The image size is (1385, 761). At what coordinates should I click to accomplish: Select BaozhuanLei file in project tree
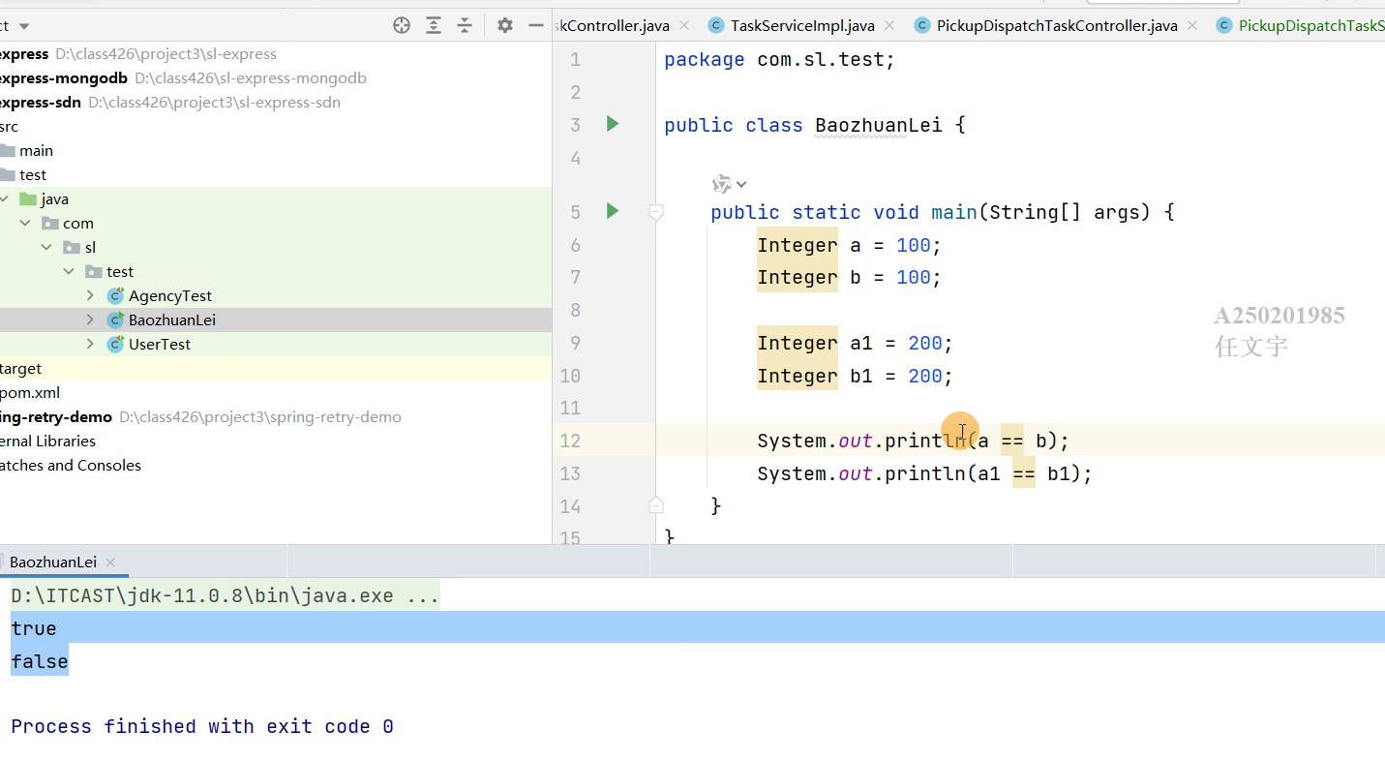click(x=172, y=320)
